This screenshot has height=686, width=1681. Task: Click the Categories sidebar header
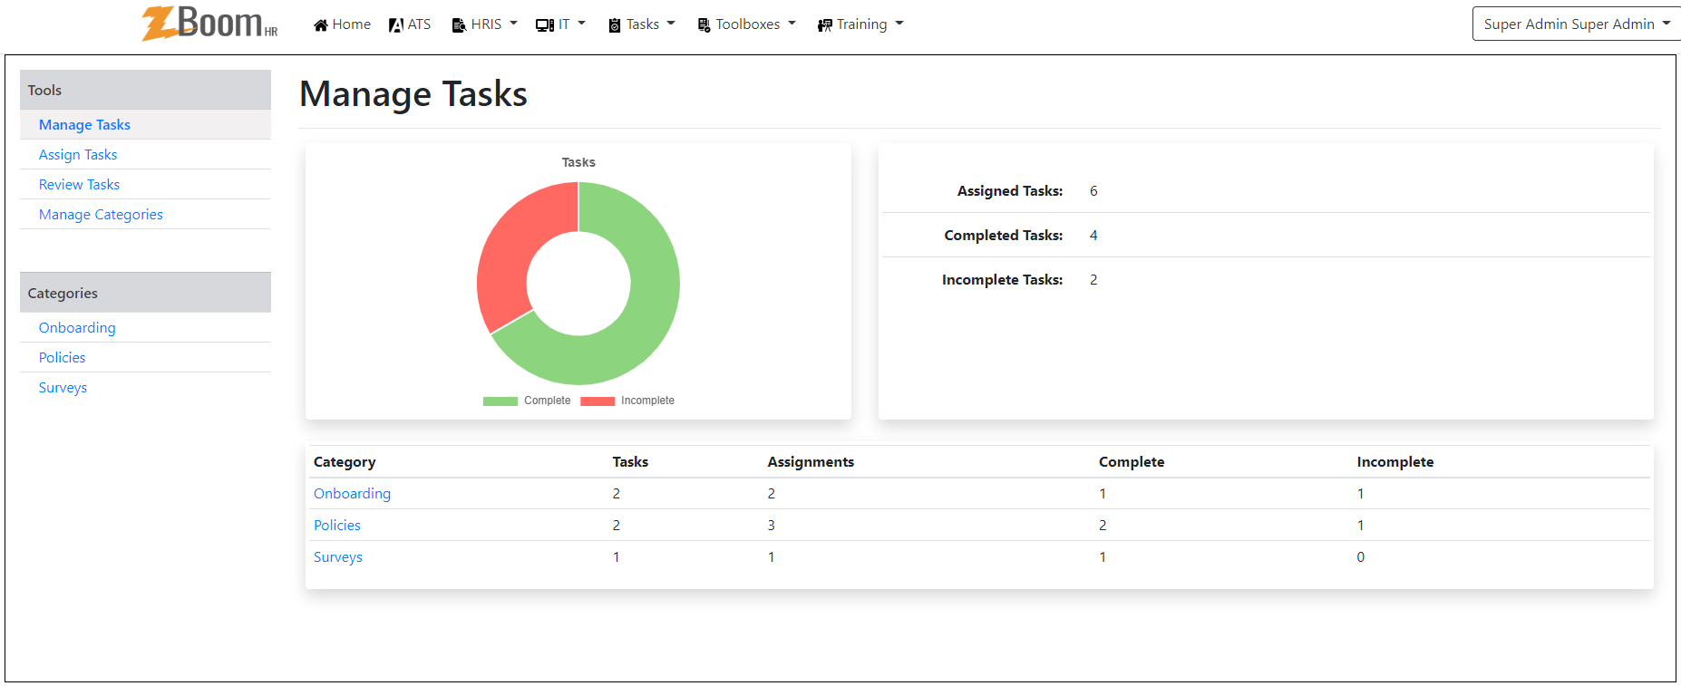click(145, 293)
